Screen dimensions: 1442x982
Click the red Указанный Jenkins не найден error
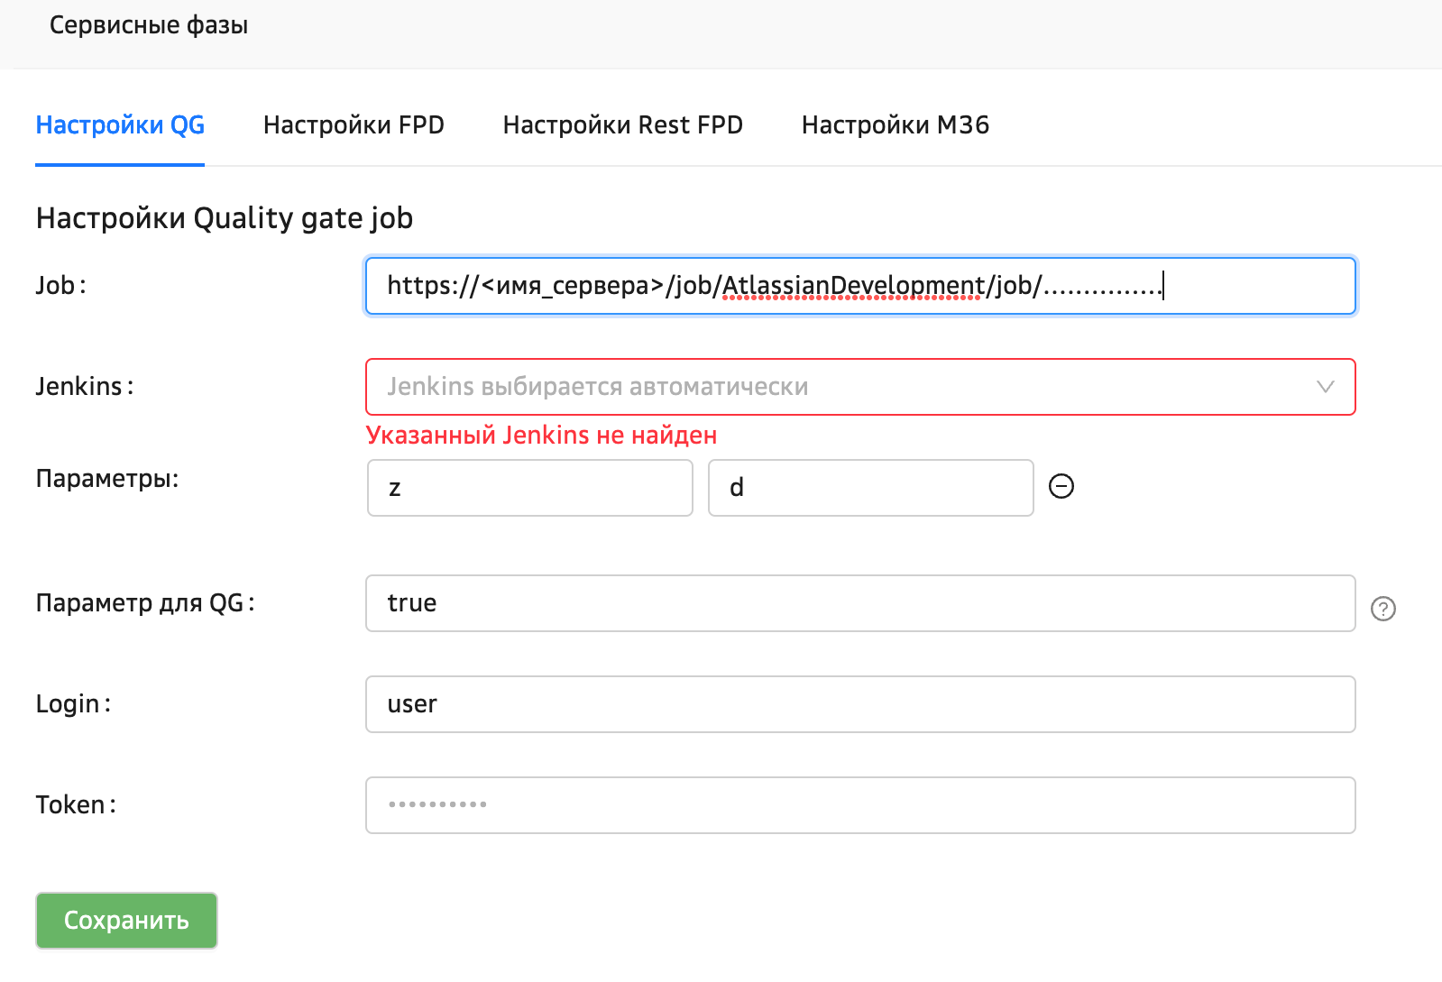pos(541,436)
